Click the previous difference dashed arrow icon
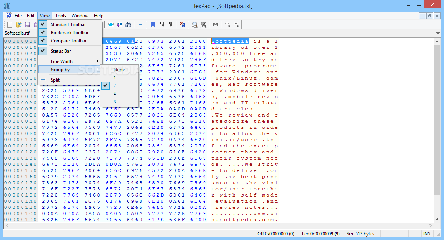 point(227,25)
